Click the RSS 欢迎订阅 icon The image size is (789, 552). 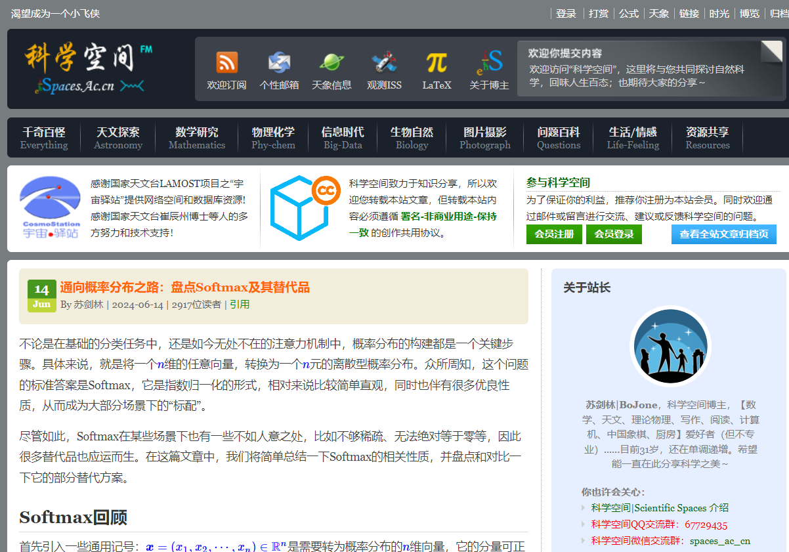point(226,63)
